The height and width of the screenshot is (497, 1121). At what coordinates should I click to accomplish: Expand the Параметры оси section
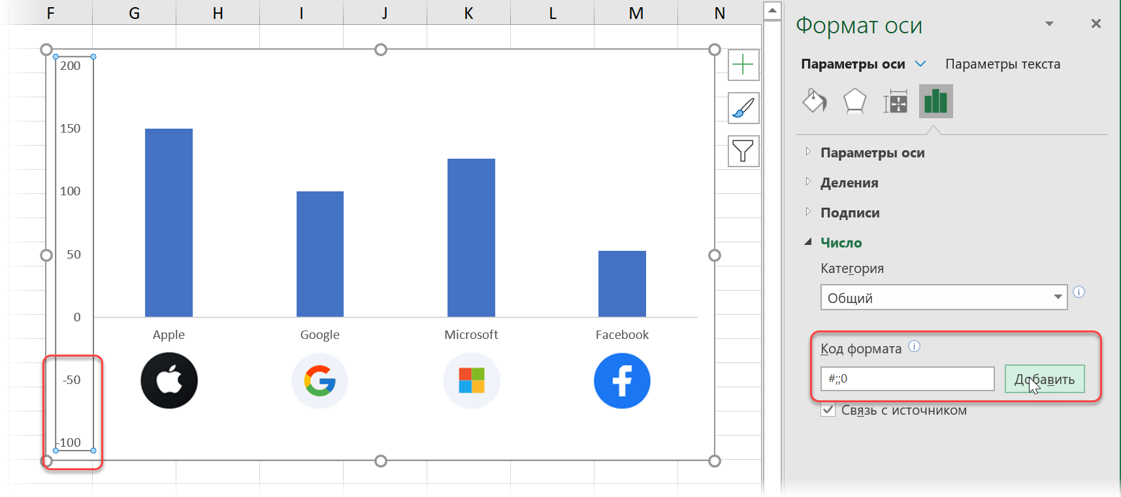click(873, 153)
